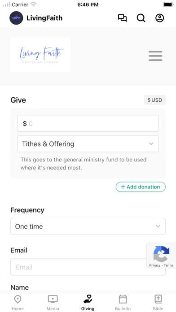Open the reCAPTCHA Terms link
This screenshot has height=312, width=176.
[x=169, y=265]
